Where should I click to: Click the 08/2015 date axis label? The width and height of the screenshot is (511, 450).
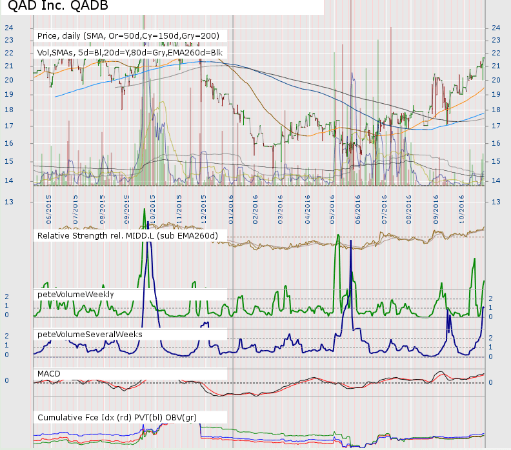coord(102,210)
